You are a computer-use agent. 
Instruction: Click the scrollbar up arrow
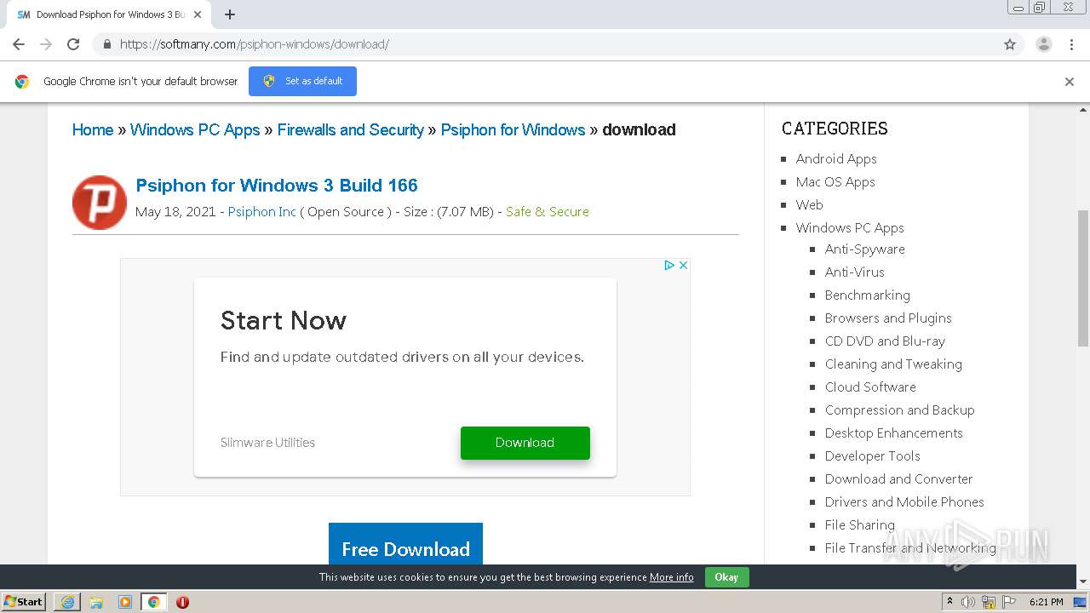(1083, 110)
